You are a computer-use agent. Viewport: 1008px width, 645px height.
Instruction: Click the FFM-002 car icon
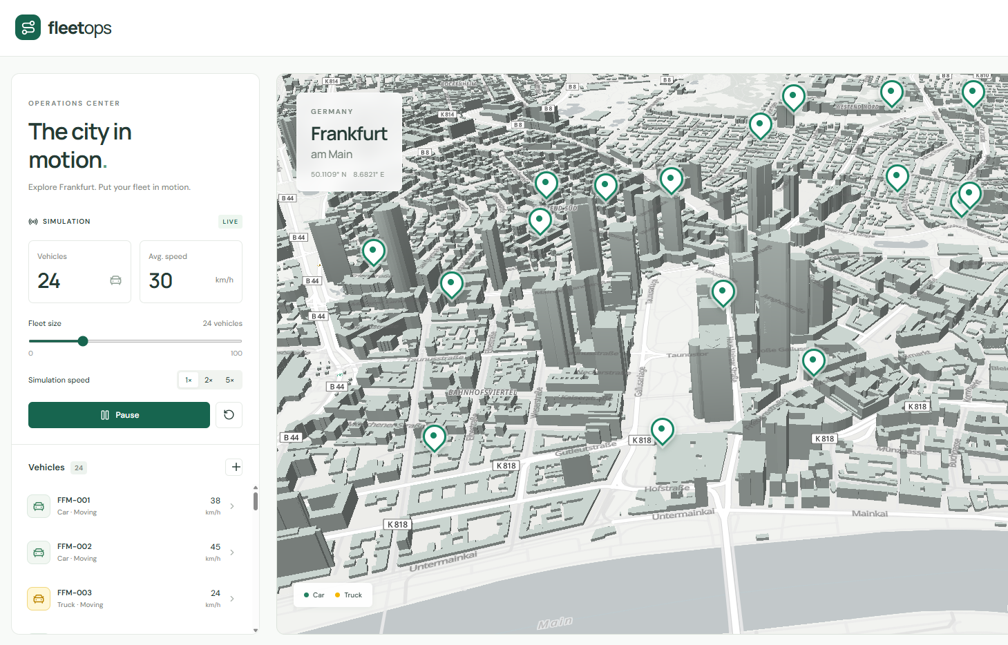(x=39, y=552)
